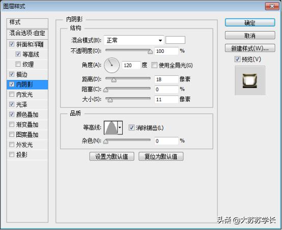The height and width of the screenshot is (230, 282).
Task: Toggle the 描边 checkbox
Action: 12,74
